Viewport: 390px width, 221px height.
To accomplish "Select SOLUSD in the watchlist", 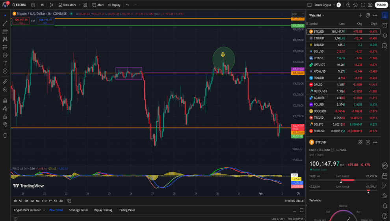I will pyautogui.click(x=343, y=51).
